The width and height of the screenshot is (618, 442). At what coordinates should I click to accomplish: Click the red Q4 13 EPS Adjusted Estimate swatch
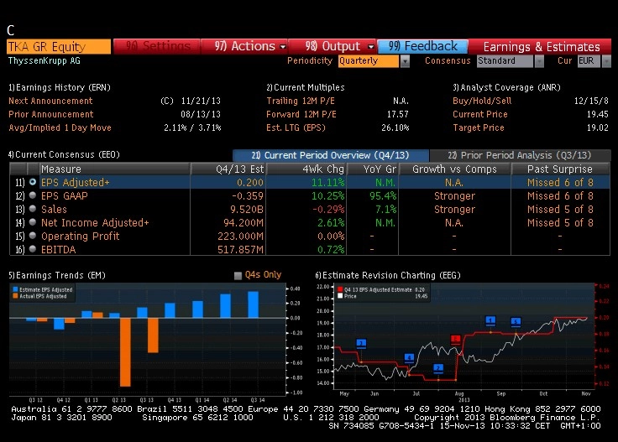click(x=340, y=289)
